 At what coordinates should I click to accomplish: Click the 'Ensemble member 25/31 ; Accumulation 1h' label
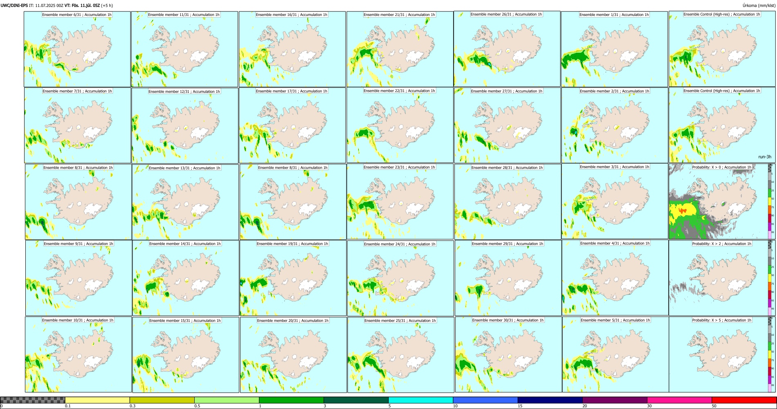[x=400, y=321]
